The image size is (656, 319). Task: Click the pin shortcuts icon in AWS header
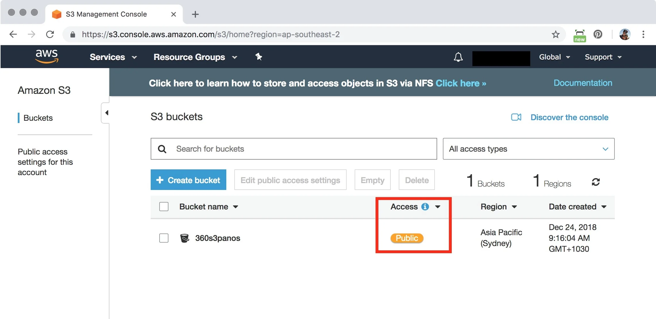(x=259, y=57)
